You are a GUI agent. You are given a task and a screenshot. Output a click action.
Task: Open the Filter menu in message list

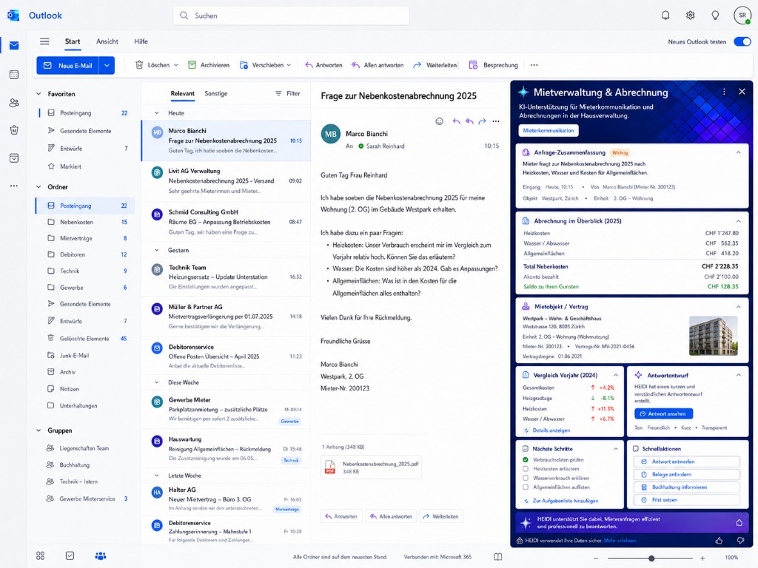tap(288, 94)
